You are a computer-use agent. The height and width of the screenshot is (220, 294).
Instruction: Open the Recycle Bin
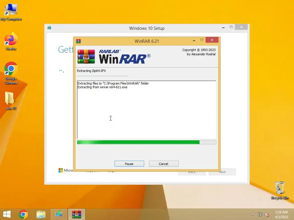pos(280,190)
